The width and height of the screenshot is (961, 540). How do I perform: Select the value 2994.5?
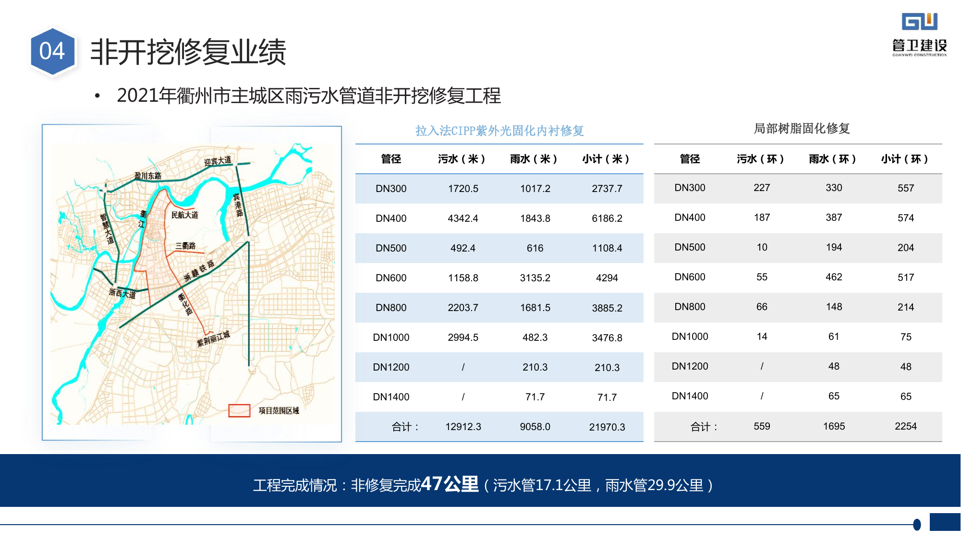tap(463, 337)
